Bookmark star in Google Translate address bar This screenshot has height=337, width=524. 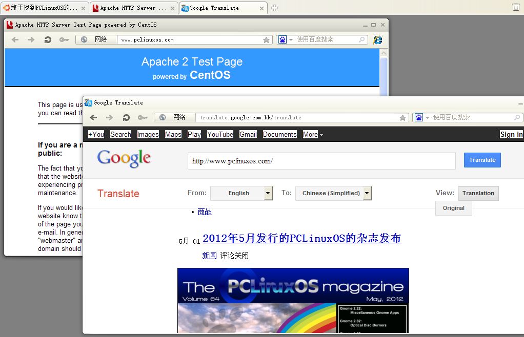click(402, 117)
